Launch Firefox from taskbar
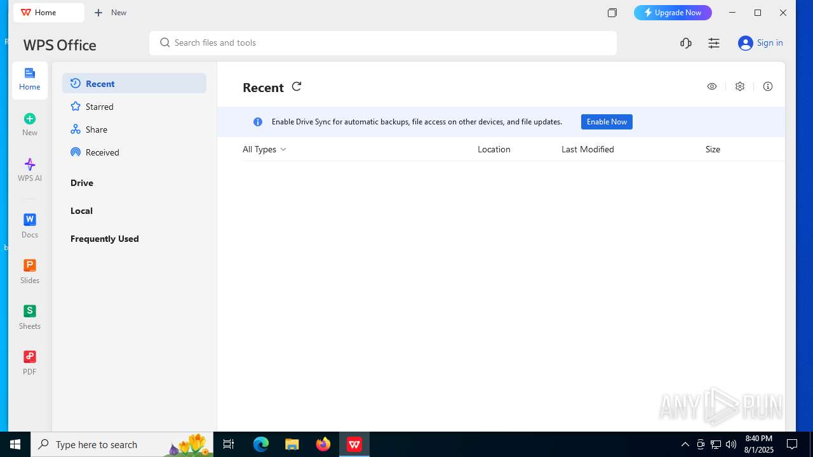The width and height of the screenshot is (813, 457). pos(323,444)
